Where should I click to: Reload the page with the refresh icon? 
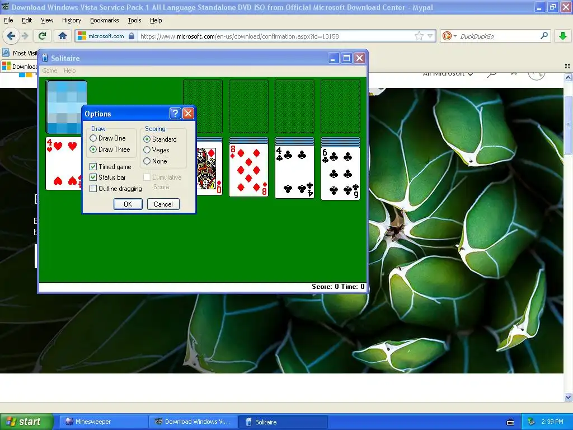(43, 36)
